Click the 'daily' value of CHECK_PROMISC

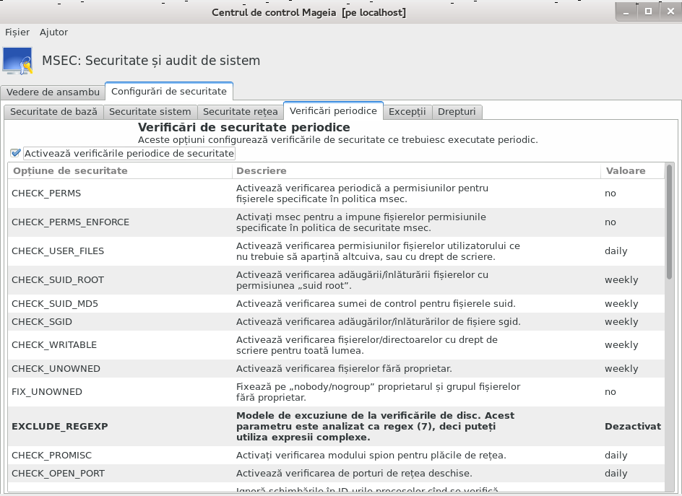(x=616, y=455)
